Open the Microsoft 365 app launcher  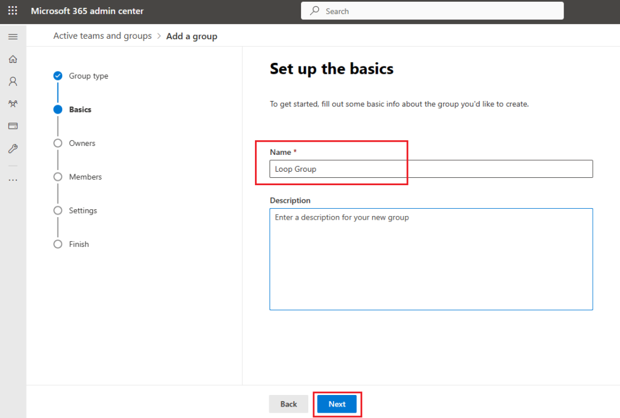pyautogui.click(x=12, y=10)
